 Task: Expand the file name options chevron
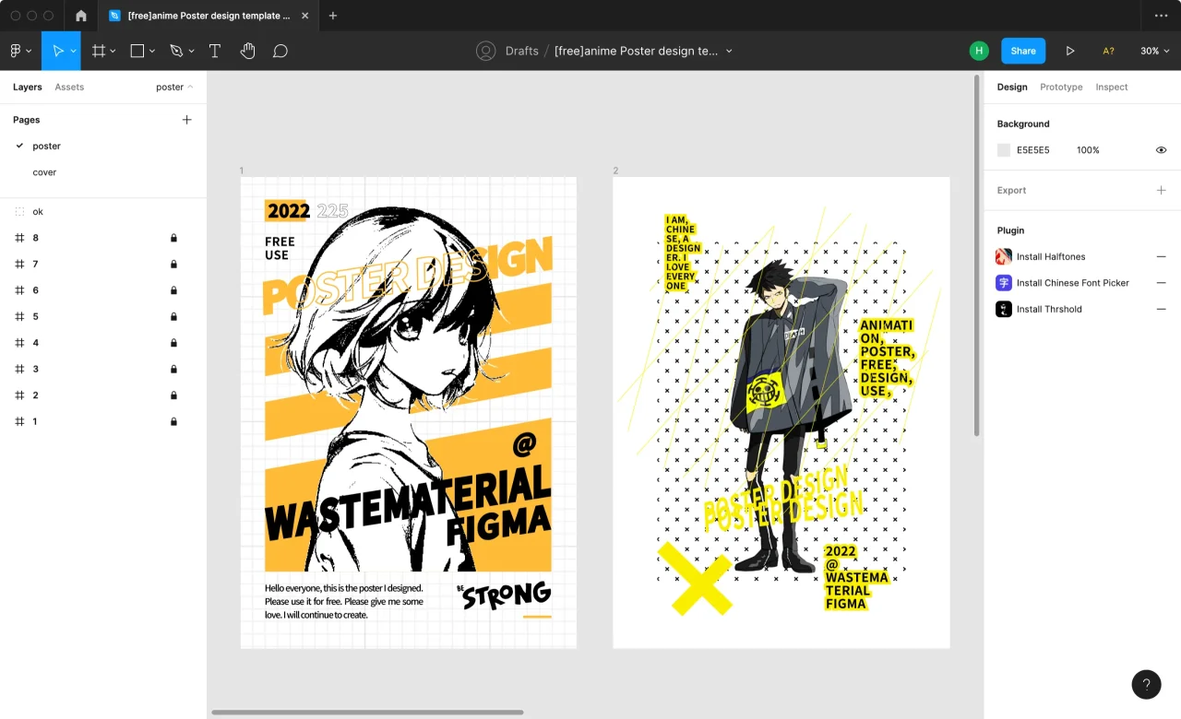(729, 51)
